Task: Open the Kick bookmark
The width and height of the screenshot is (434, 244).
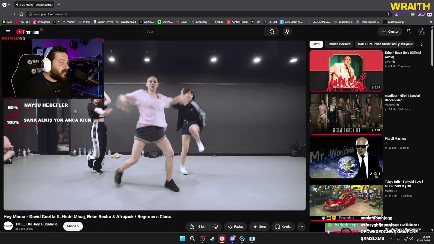Action: pos(7,22)
